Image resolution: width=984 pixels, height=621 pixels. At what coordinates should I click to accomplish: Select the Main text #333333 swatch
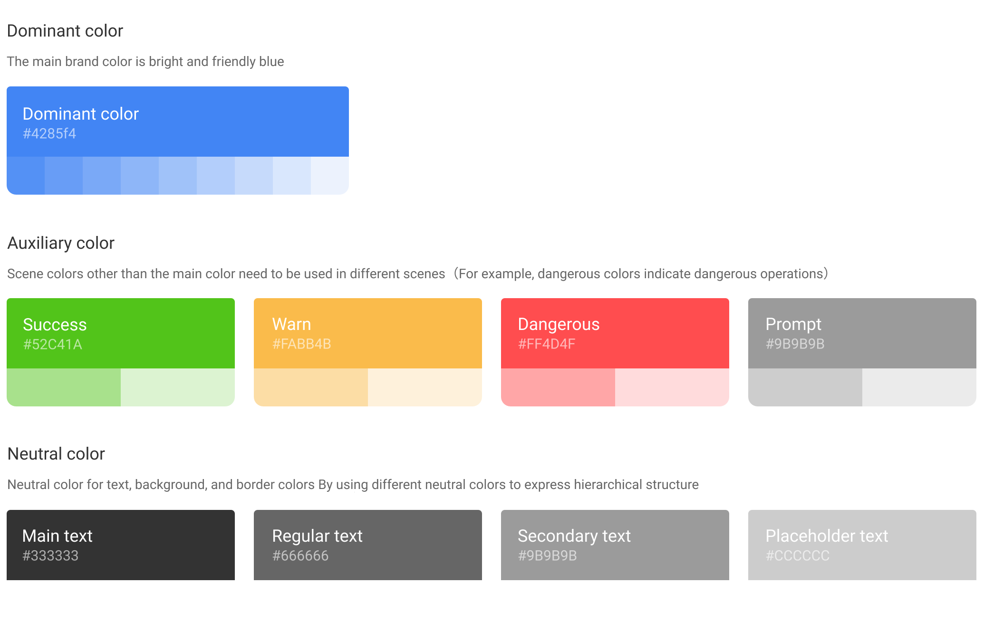[x=121, y=545]
